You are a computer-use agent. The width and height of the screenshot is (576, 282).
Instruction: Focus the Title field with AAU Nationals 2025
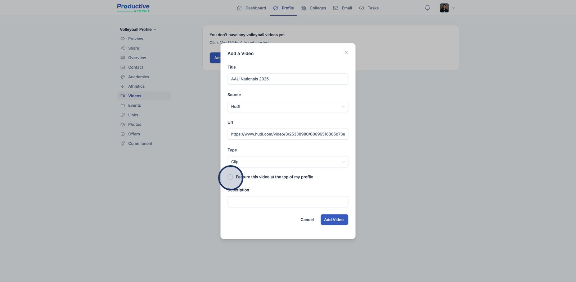[288, 79]
